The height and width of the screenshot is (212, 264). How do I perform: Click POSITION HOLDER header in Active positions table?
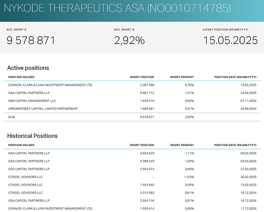[21, 77]
